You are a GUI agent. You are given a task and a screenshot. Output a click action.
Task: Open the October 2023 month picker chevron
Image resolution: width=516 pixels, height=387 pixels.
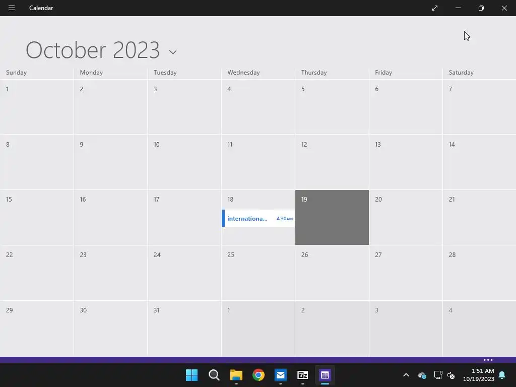(x=173, y=52)
